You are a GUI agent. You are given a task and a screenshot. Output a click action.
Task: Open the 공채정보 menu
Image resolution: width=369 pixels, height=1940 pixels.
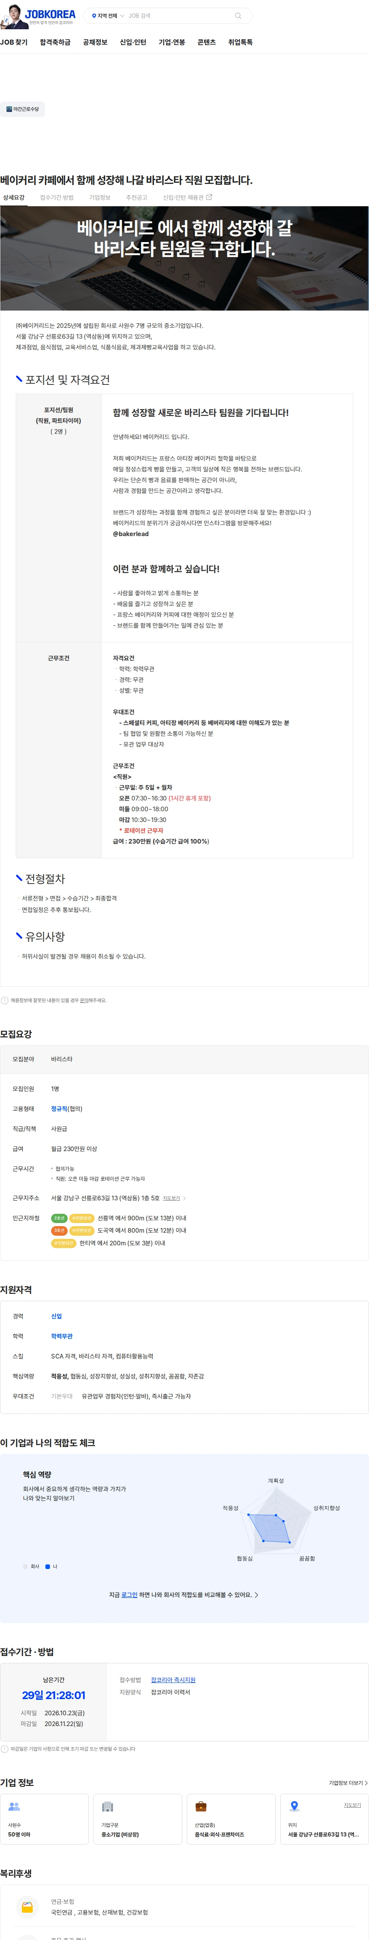tap(95, 42)
